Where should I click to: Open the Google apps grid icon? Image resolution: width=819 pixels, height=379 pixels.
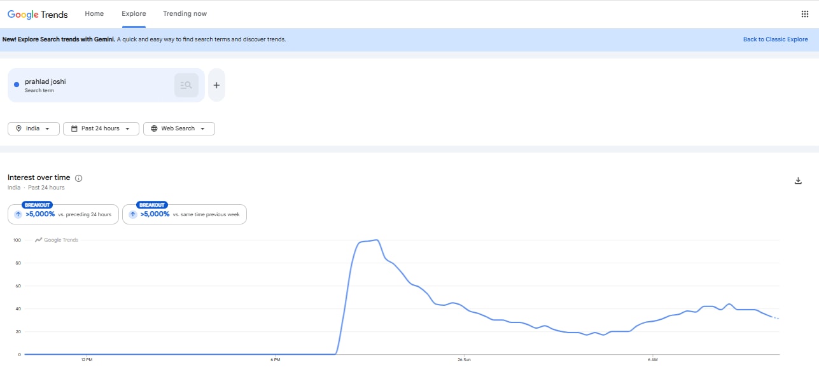pos(804,14)
